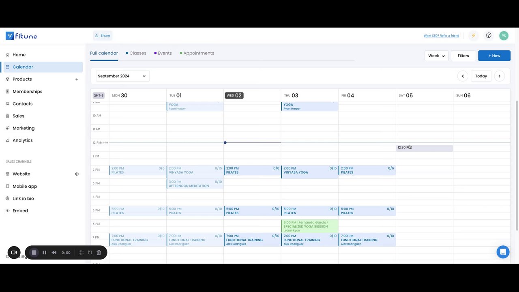
Task: Open the September 2024 month dropdown
Action: coord(122,76)
